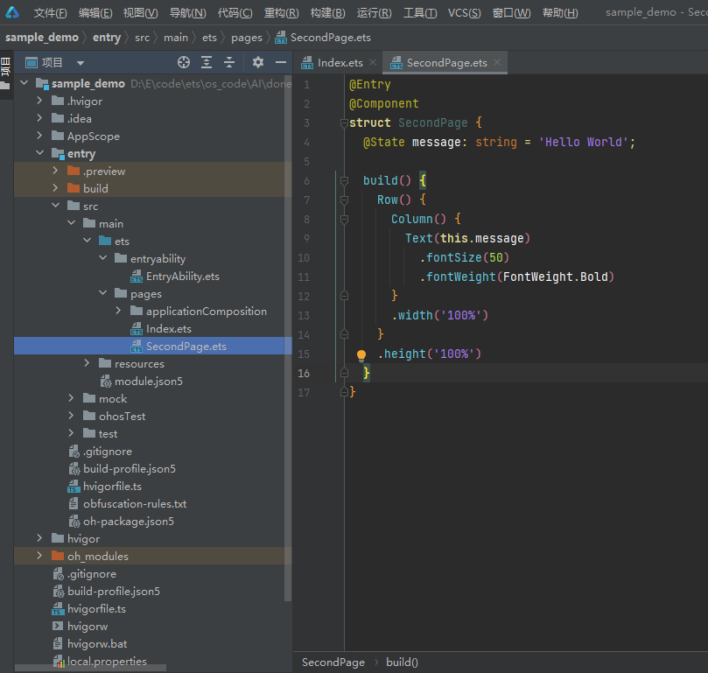Screen dimensions: 708x673
Task: Expand the resources folder
Action: pos(88,363)
